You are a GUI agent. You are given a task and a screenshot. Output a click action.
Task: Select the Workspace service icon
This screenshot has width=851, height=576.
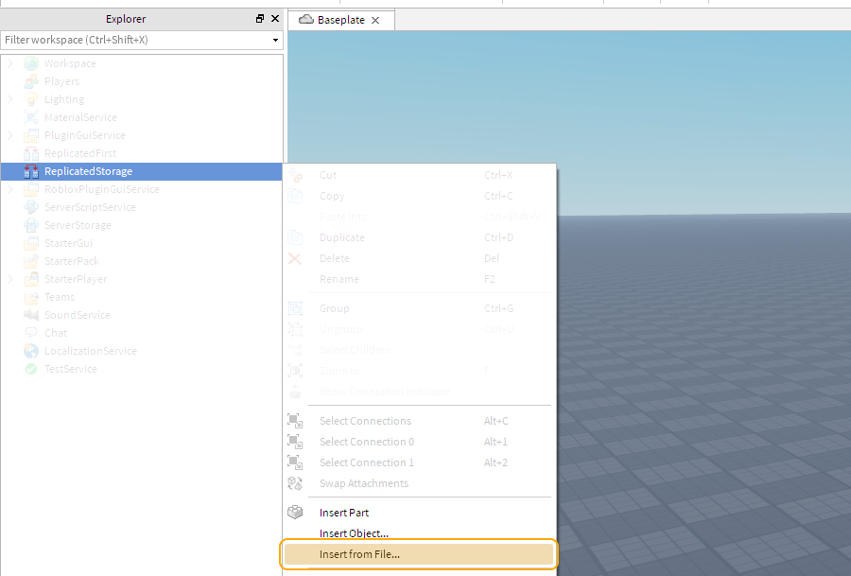click(x=32, y=62)
